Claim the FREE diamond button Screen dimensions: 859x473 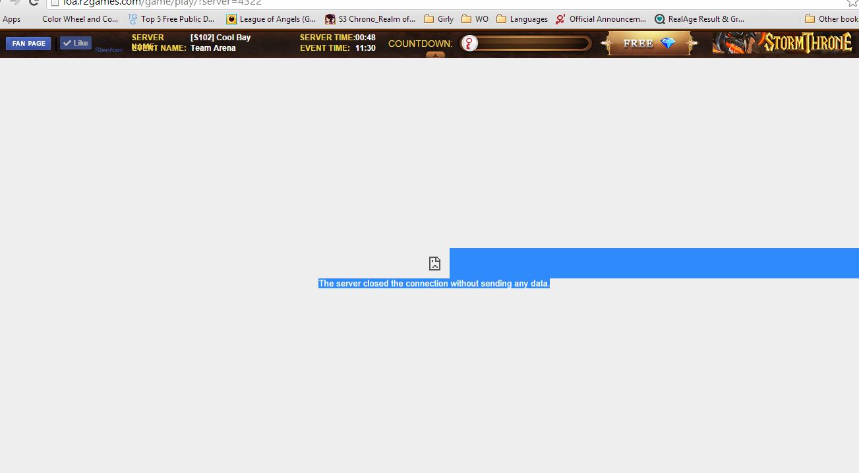tap(649, 44)
